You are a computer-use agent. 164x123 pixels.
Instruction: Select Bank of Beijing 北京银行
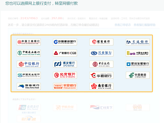pyautogui.click(x=65, y=75)
